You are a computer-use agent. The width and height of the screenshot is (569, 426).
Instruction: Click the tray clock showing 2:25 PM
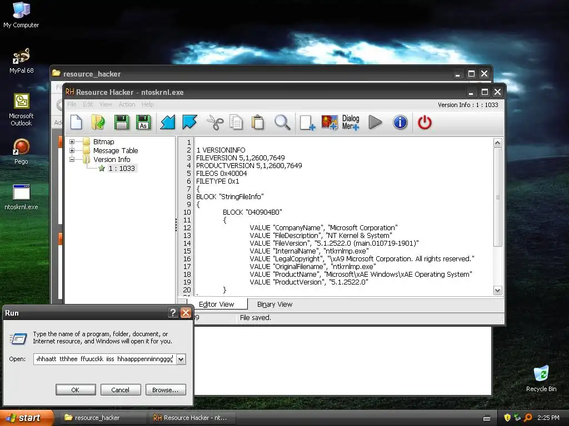(548, 418)
